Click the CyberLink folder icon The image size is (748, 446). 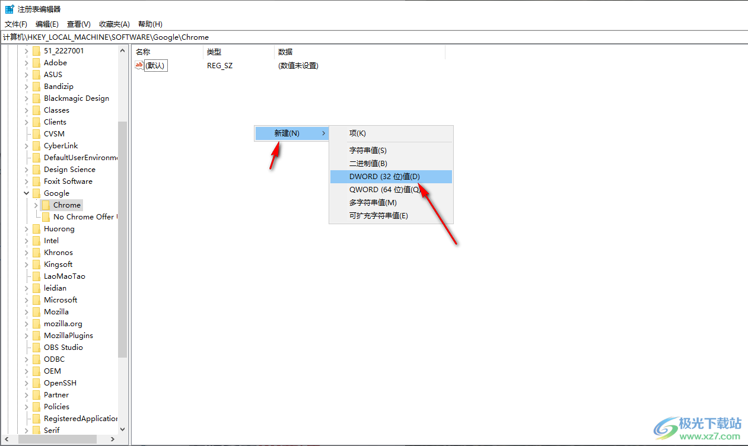(x=37, y=146)
